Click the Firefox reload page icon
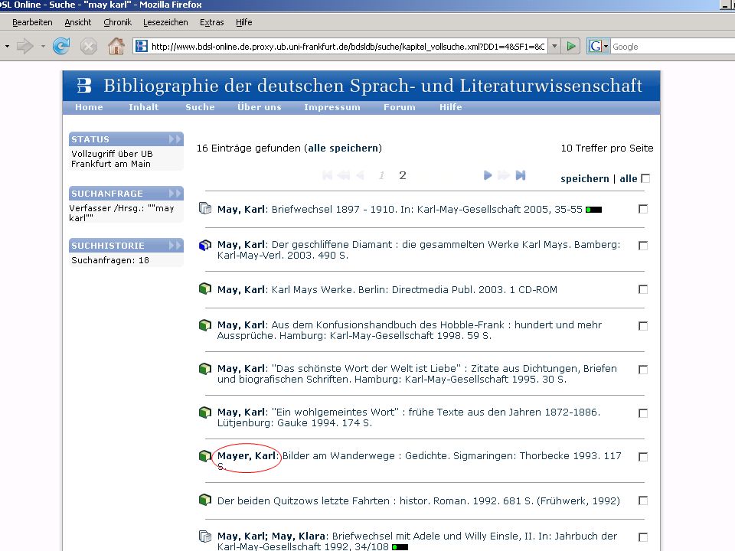 pos(61,47)
